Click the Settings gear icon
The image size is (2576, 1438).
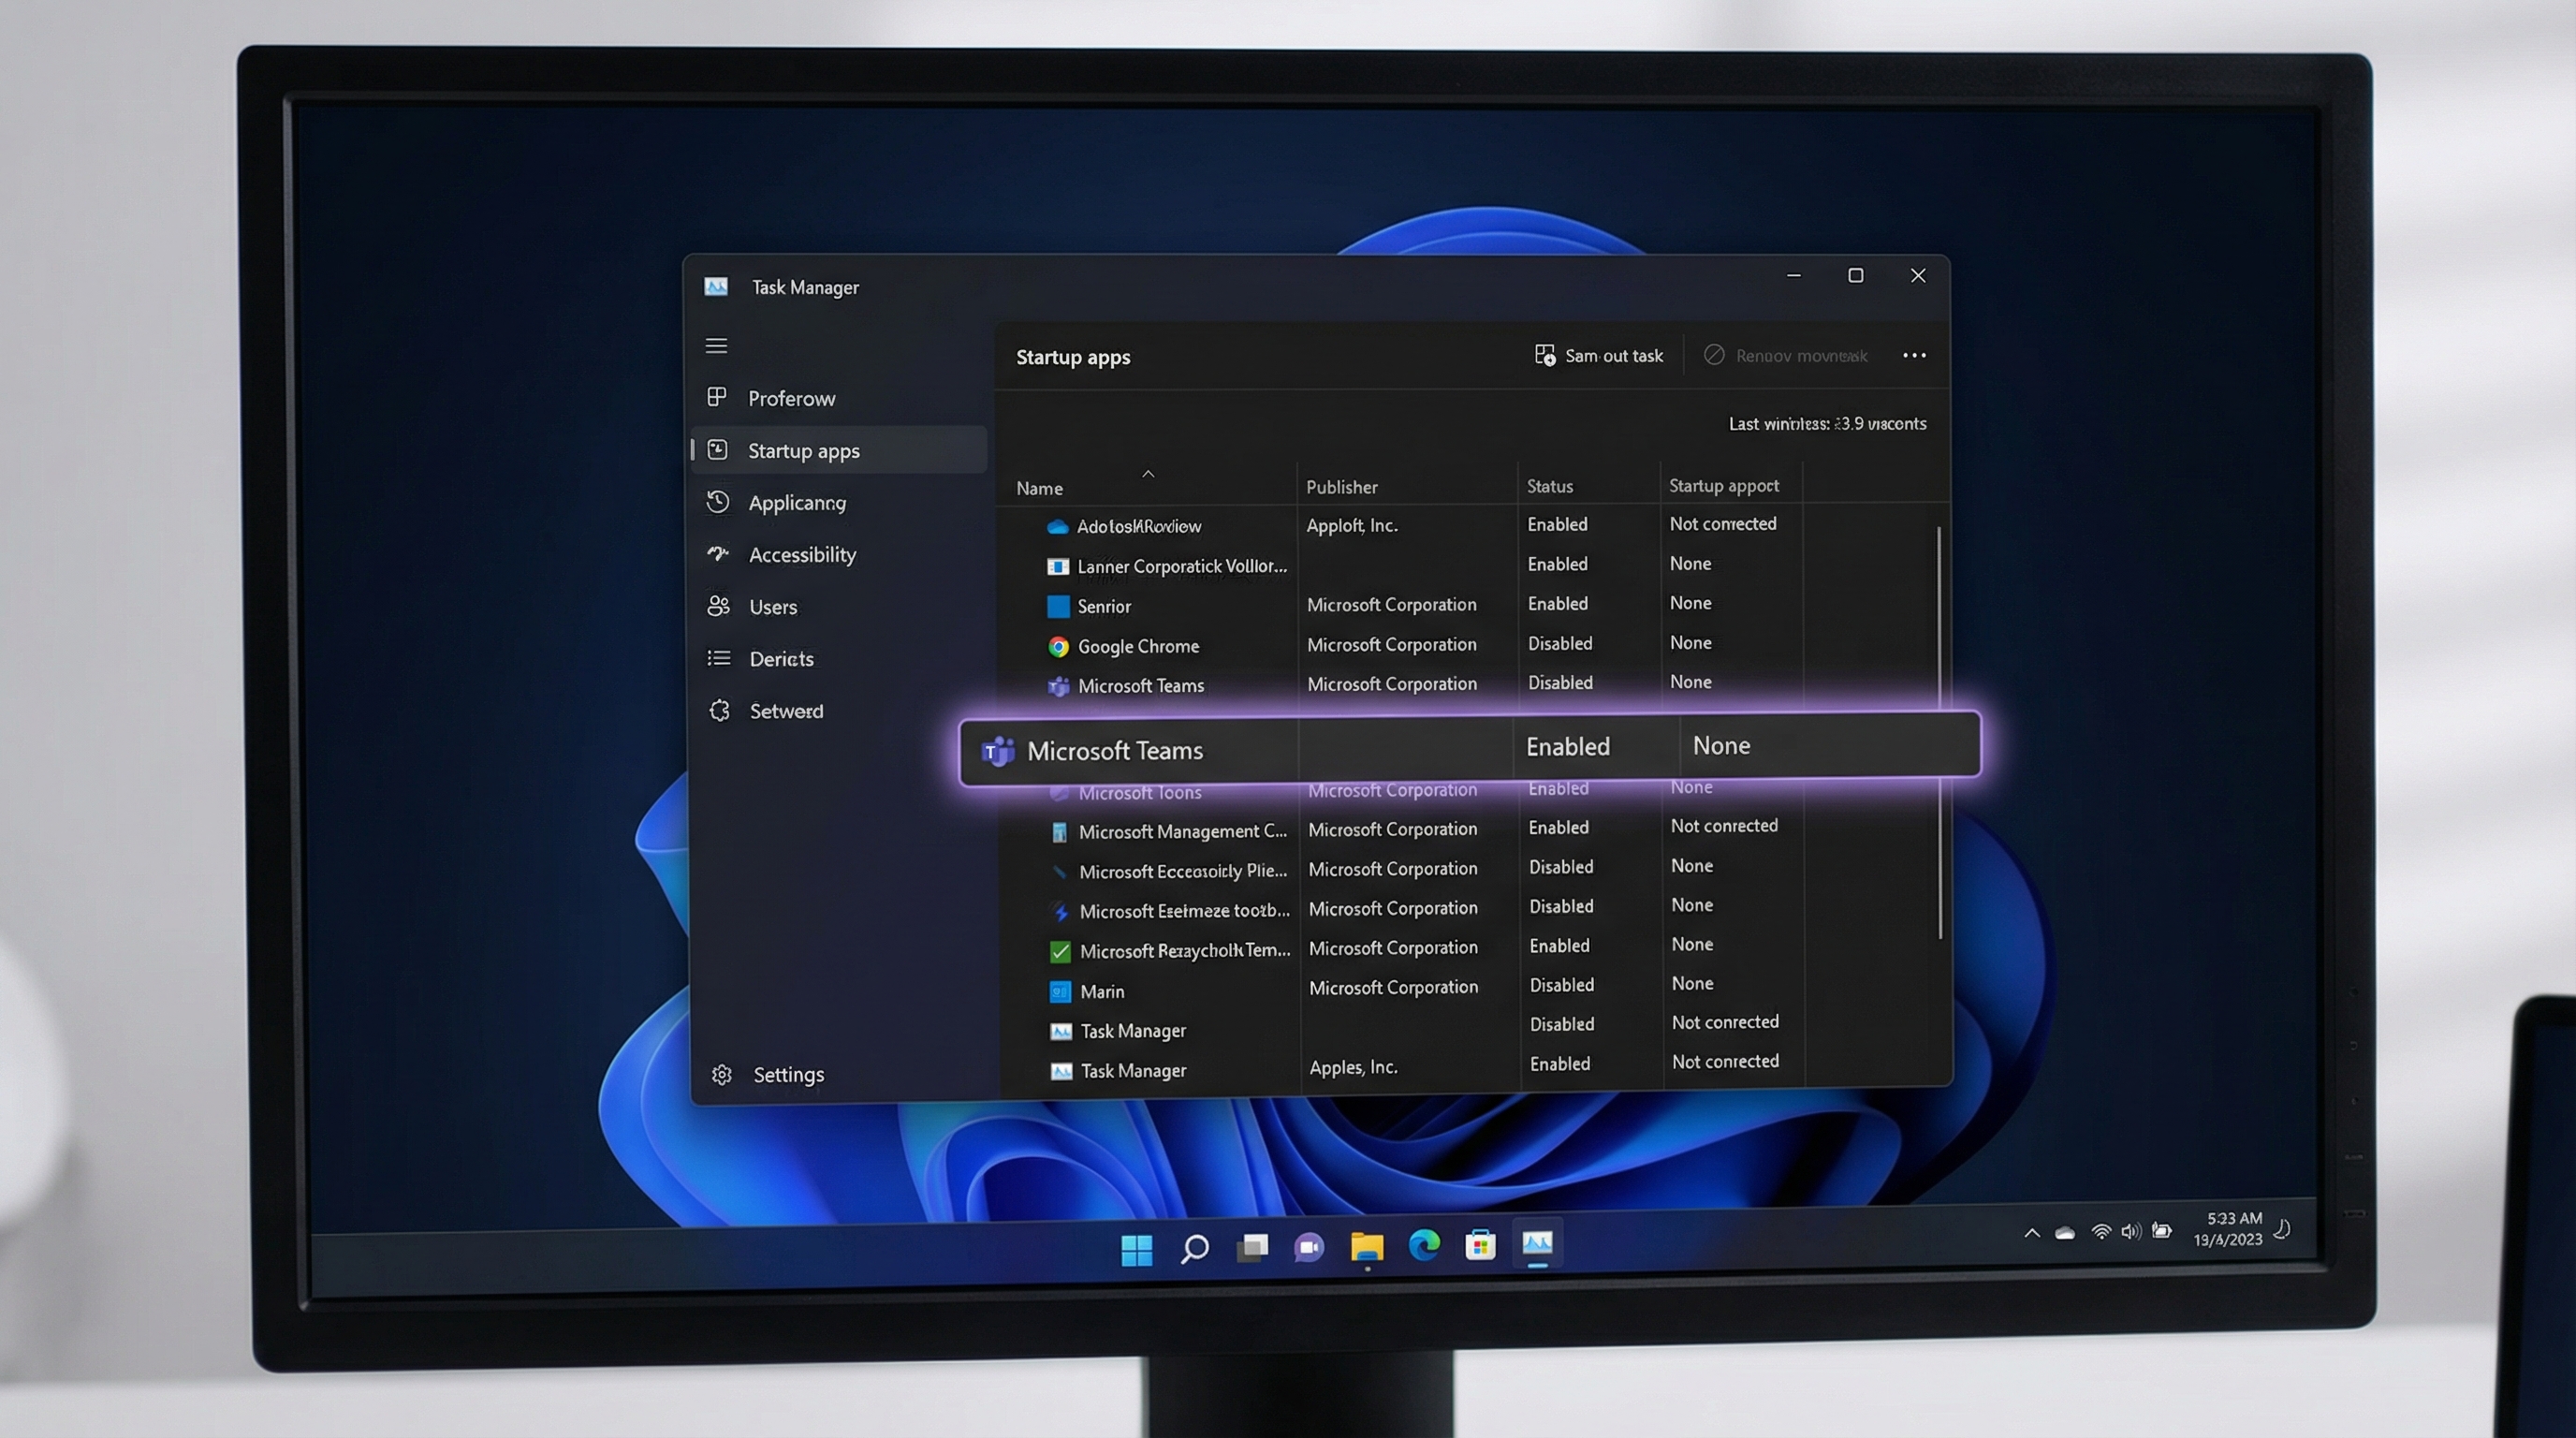722,1074
